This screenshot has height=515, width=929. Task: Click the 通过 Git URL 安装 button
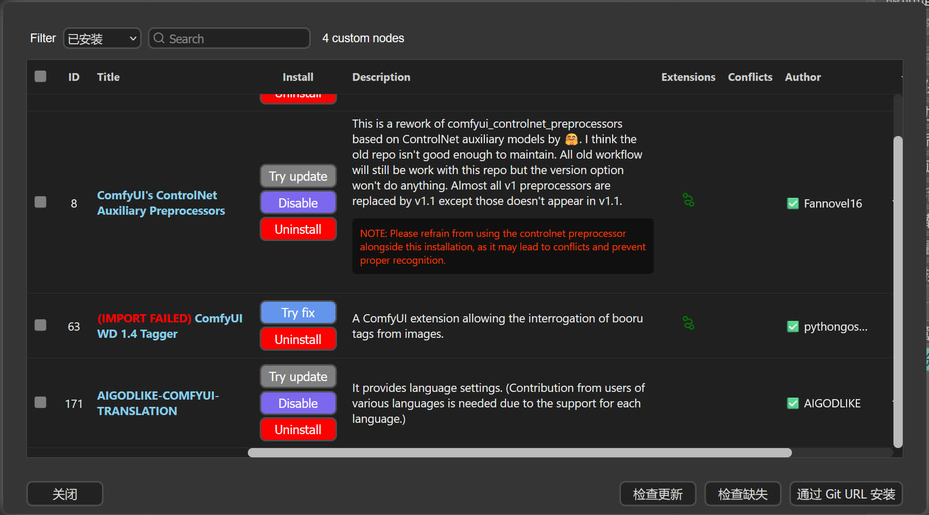pos(846,493)
